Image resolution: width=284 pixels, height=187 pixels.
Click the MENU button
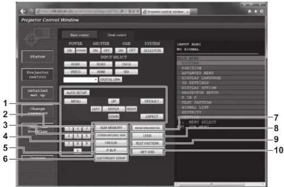[76, 101]
